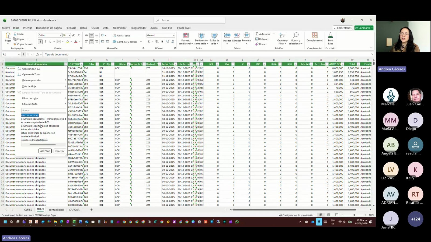The height and width of the screenshot is (242, 431).
Task: Toggle italic formatting button
Action: pyautogui.click(x=45, y=42)
